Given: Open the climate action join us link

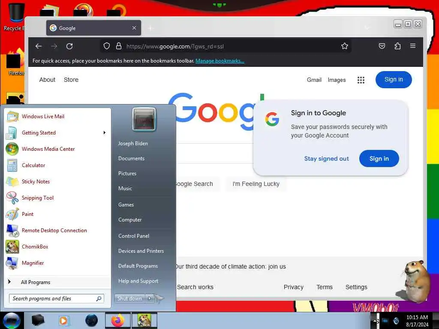Looking at the screenshot, I should 231,266.
